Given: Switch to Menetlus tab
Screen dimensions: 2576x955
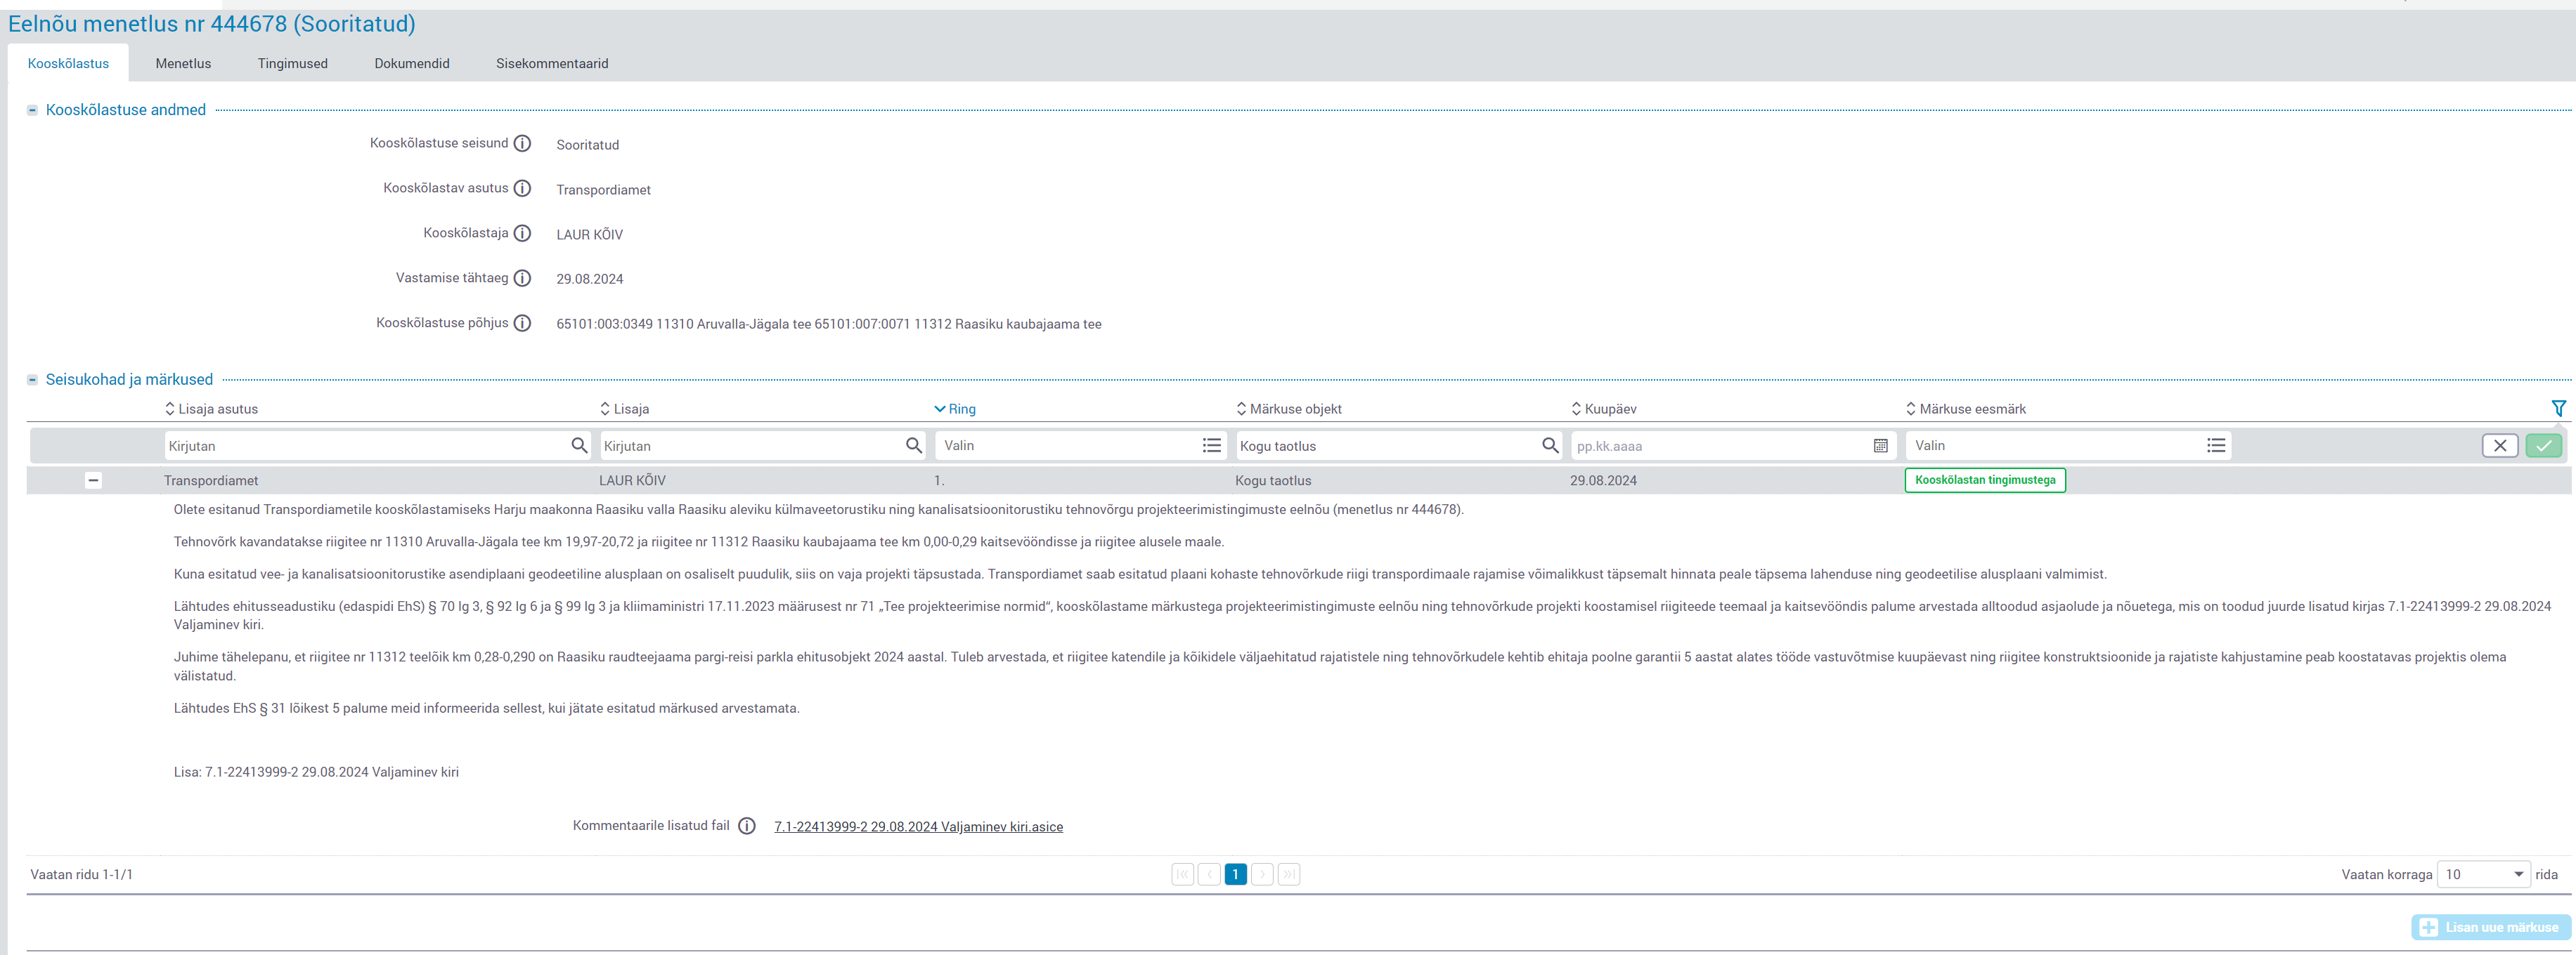Looking at the screenshot, I should pos(183,63).
